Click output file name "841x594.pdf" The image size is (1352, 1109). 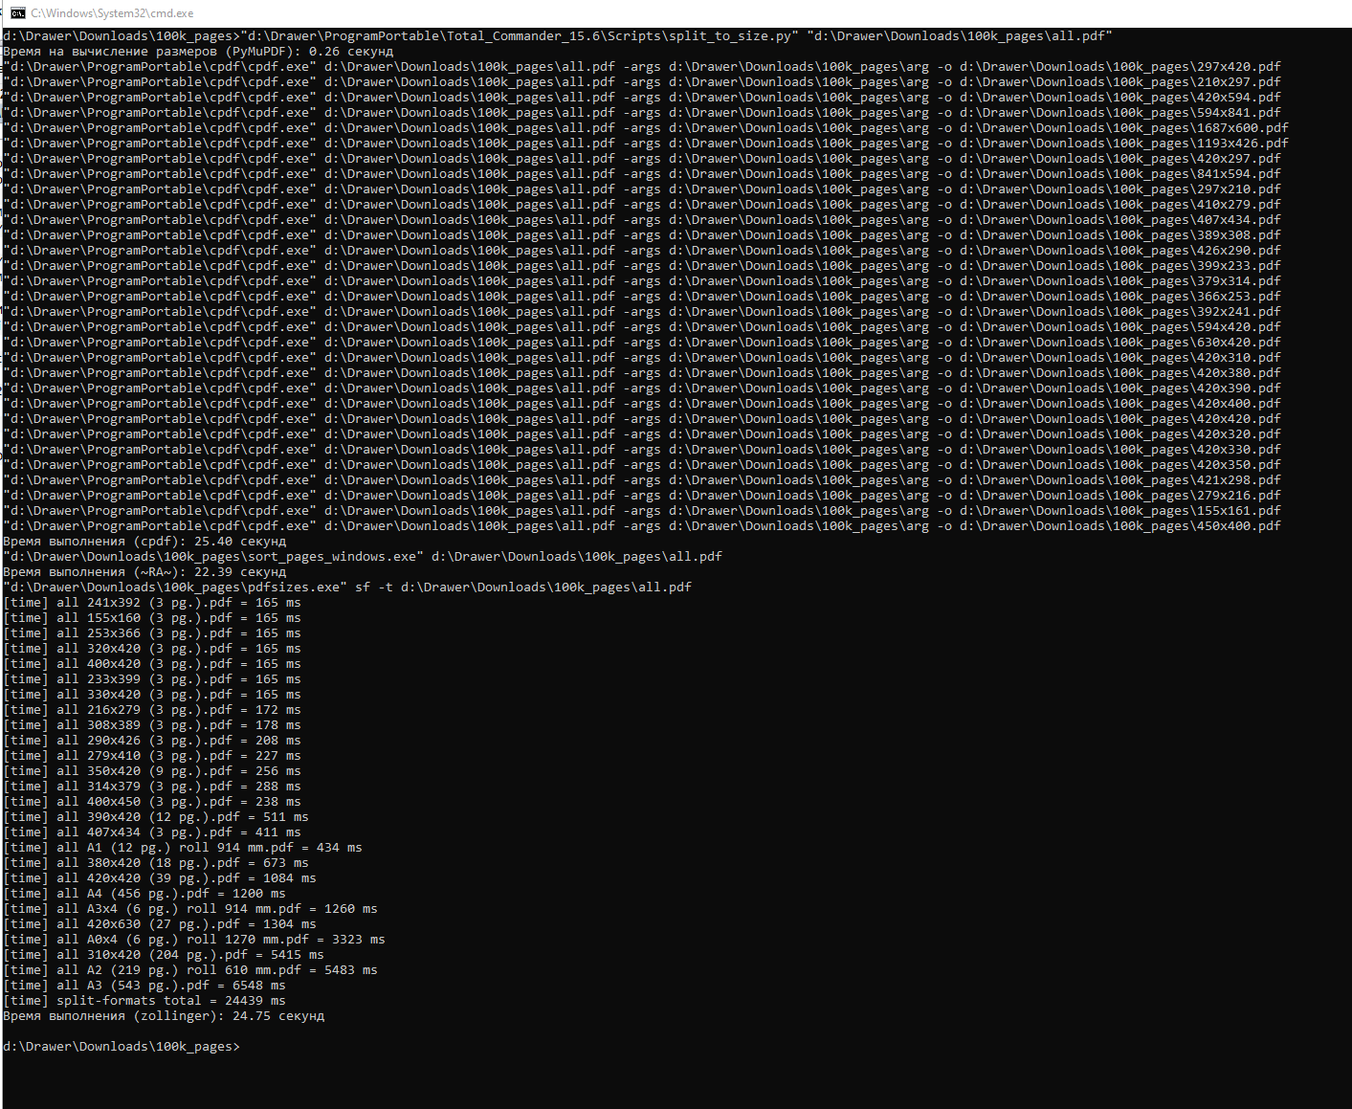click(x=1239, y=174)
